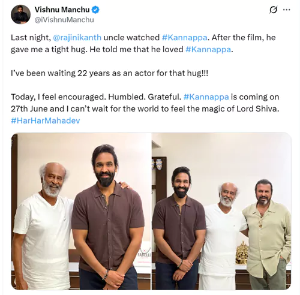Click the Vishnu Manchu display name
Viewport: 300px width, 295px height.
62,10
